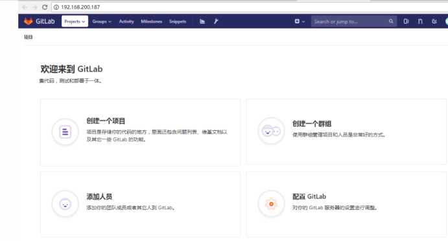Open Snippets in the navbar
The height and width of the screenshot is (241, 448).
(178, 21)
